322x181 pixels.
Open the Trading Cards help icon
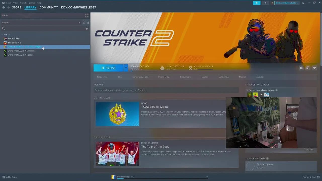pyautogui.click(x=267, y=159)
